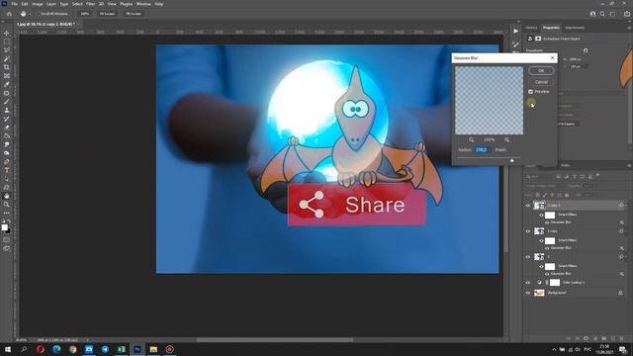Open the Image menu
The image size is (633, 356).
pyautogui.click(x=38, y=4)
